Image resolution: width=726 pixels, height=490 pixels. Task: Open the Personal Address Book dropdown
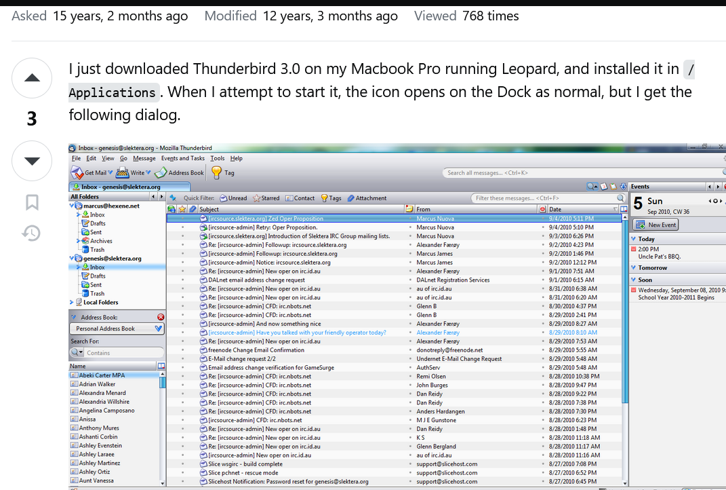pos(117,328)
